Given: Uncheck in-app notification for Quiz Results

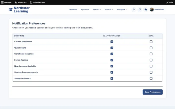Looking at the screenshot, I should pos(112,48).
